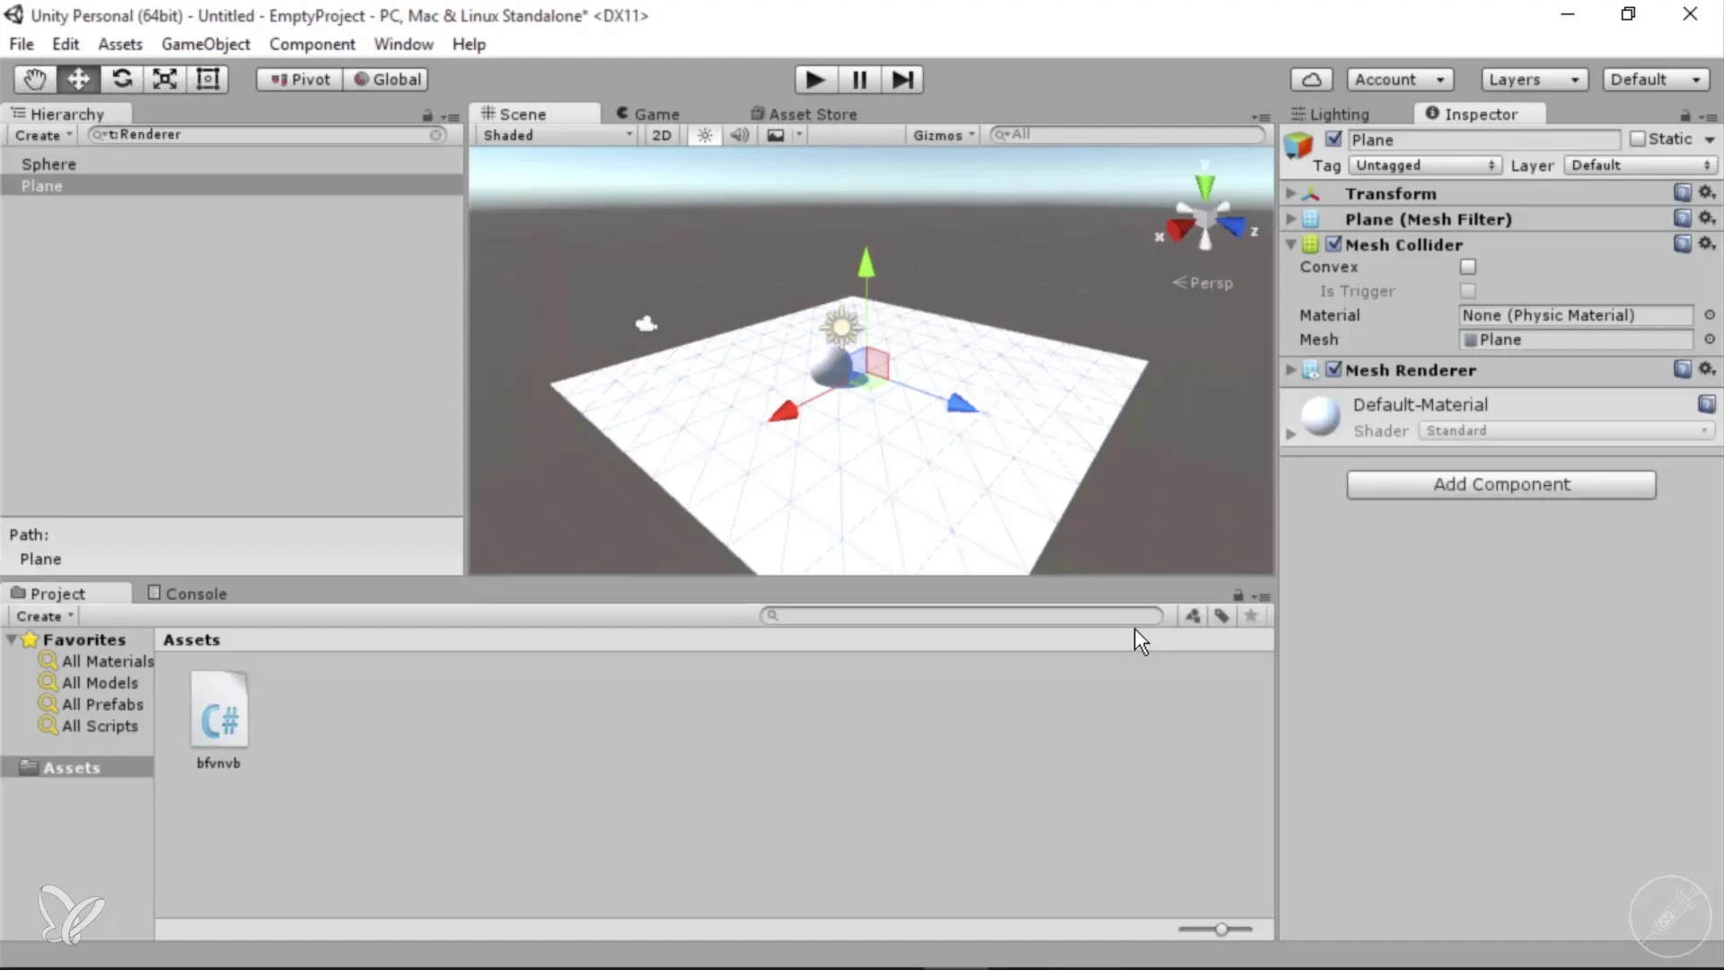Open the Tag dropdown showing Untagged
Image resolution: width=1724 pixels, height=970 pixels.
pyautogui.click(x=1425, y=165)
